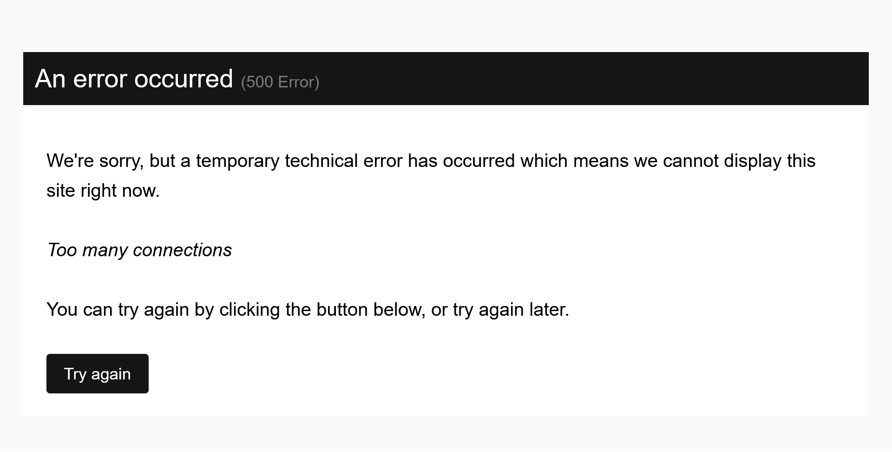Click the empty right side of the black header bar
The width and height of the screenshot is (892, 452).
pyautogui.click(x=650, y=79)
